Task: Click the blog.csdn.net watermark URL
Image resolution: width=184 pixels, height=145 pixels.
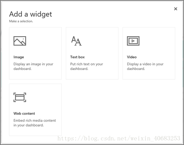Action: [x=119, y=138]
